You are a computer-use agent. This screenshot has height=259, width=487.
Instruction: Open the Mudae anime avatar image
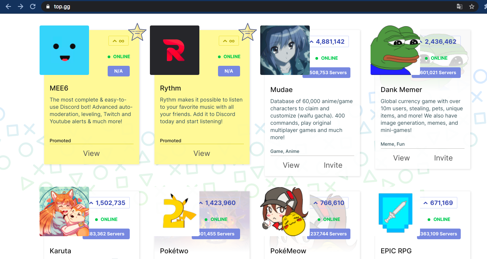click(285, 50)
